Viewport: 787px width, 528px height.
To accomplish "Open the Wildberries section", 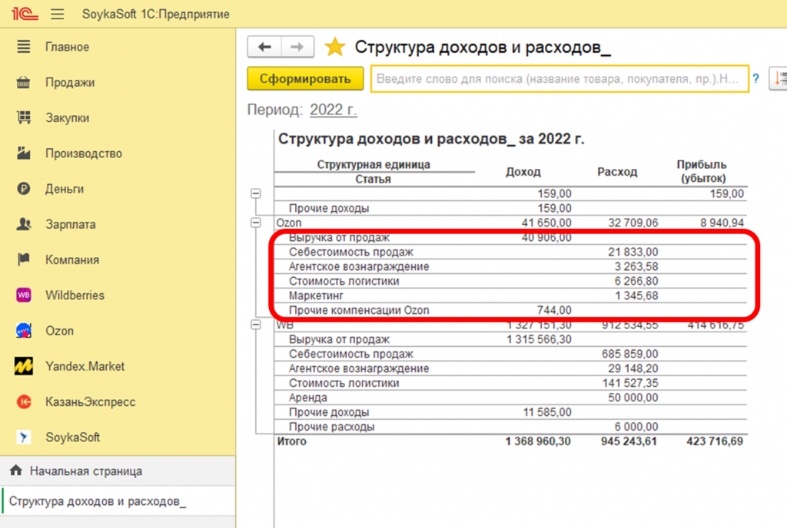I will pos(74,295).
